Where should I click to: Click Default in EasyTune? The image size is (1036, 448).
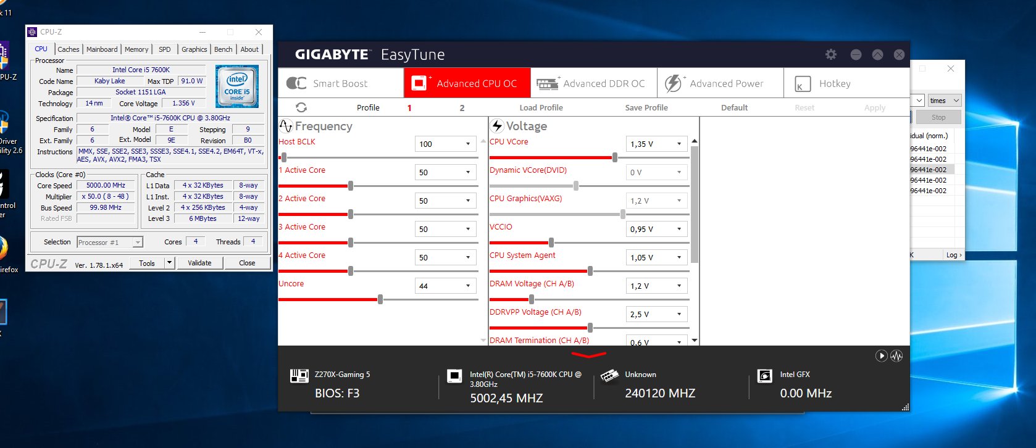(734, 107)
